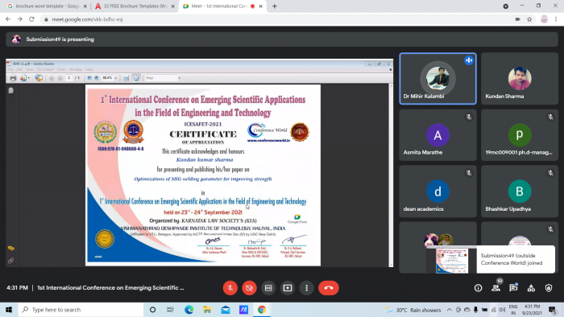Viewport: 564px width, 317px height.
Task: Open Task View on taskbar
Action: point(171,310)
